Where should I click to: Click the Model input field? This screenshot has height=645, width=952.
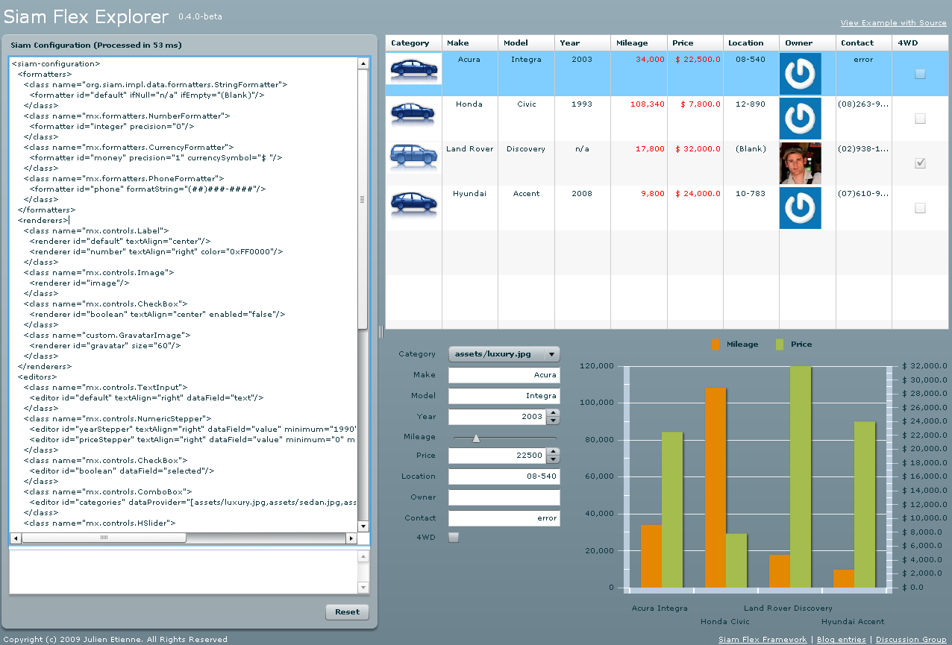(504, 396)
